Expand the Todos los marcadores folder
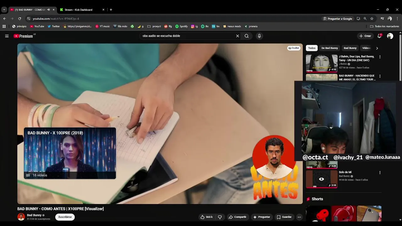Viewport: 402px width, 226px height. [x=384, y=26]
